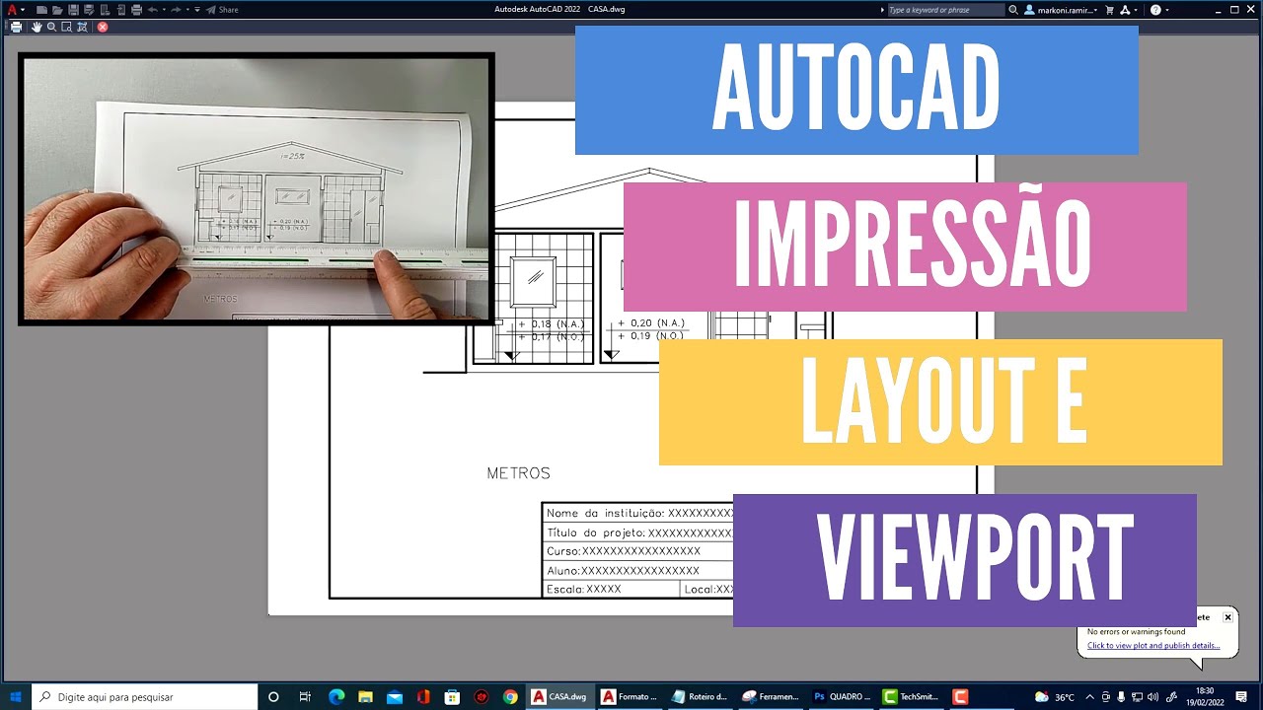Viewport: 1263px width, 710px height.
Task: Open Google Chrome from taskbar
Action: click(x=510, y=697)
